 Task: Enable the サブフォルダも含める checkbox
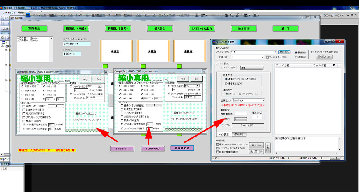(314, 52)
